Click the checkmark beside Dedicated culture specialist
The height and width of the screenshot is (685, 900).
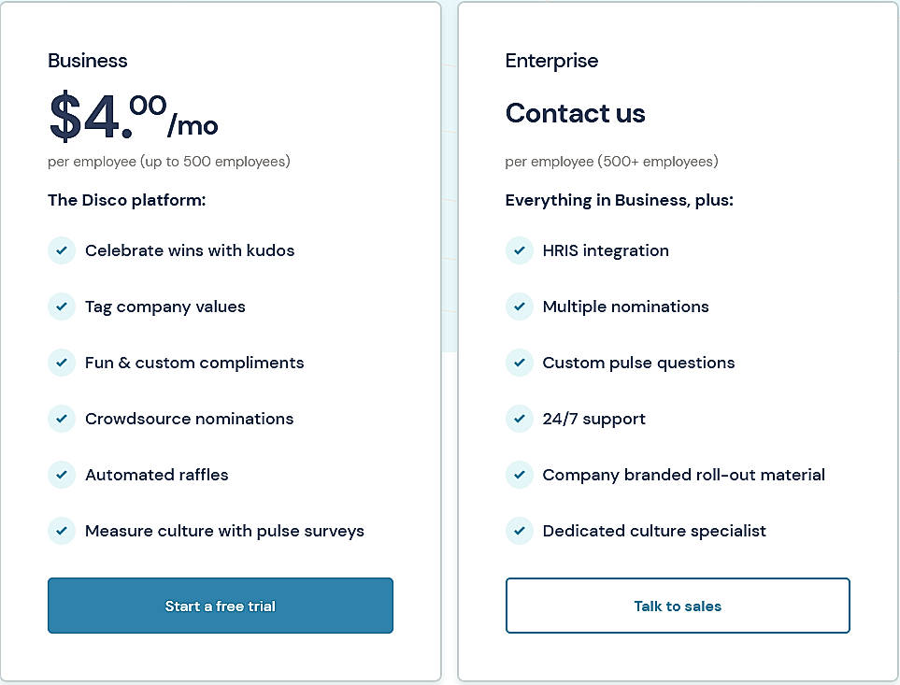pos(520,531)
